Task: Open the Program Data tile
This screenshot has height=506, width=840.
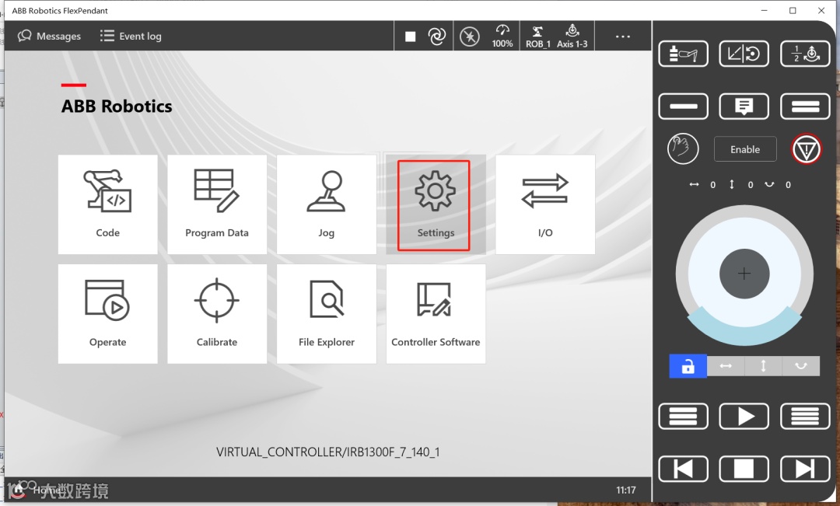Action: coord(217,204)
